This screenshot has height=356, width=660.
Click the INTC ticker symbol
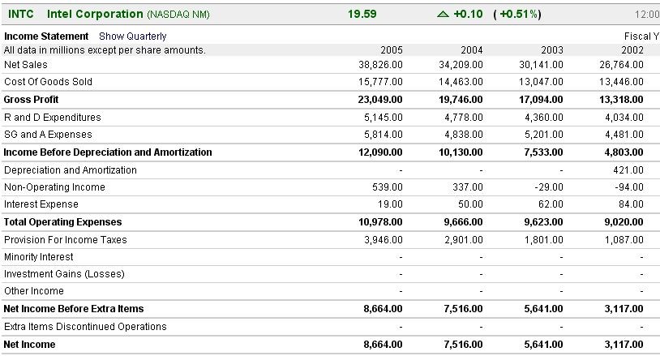[20, 14]
